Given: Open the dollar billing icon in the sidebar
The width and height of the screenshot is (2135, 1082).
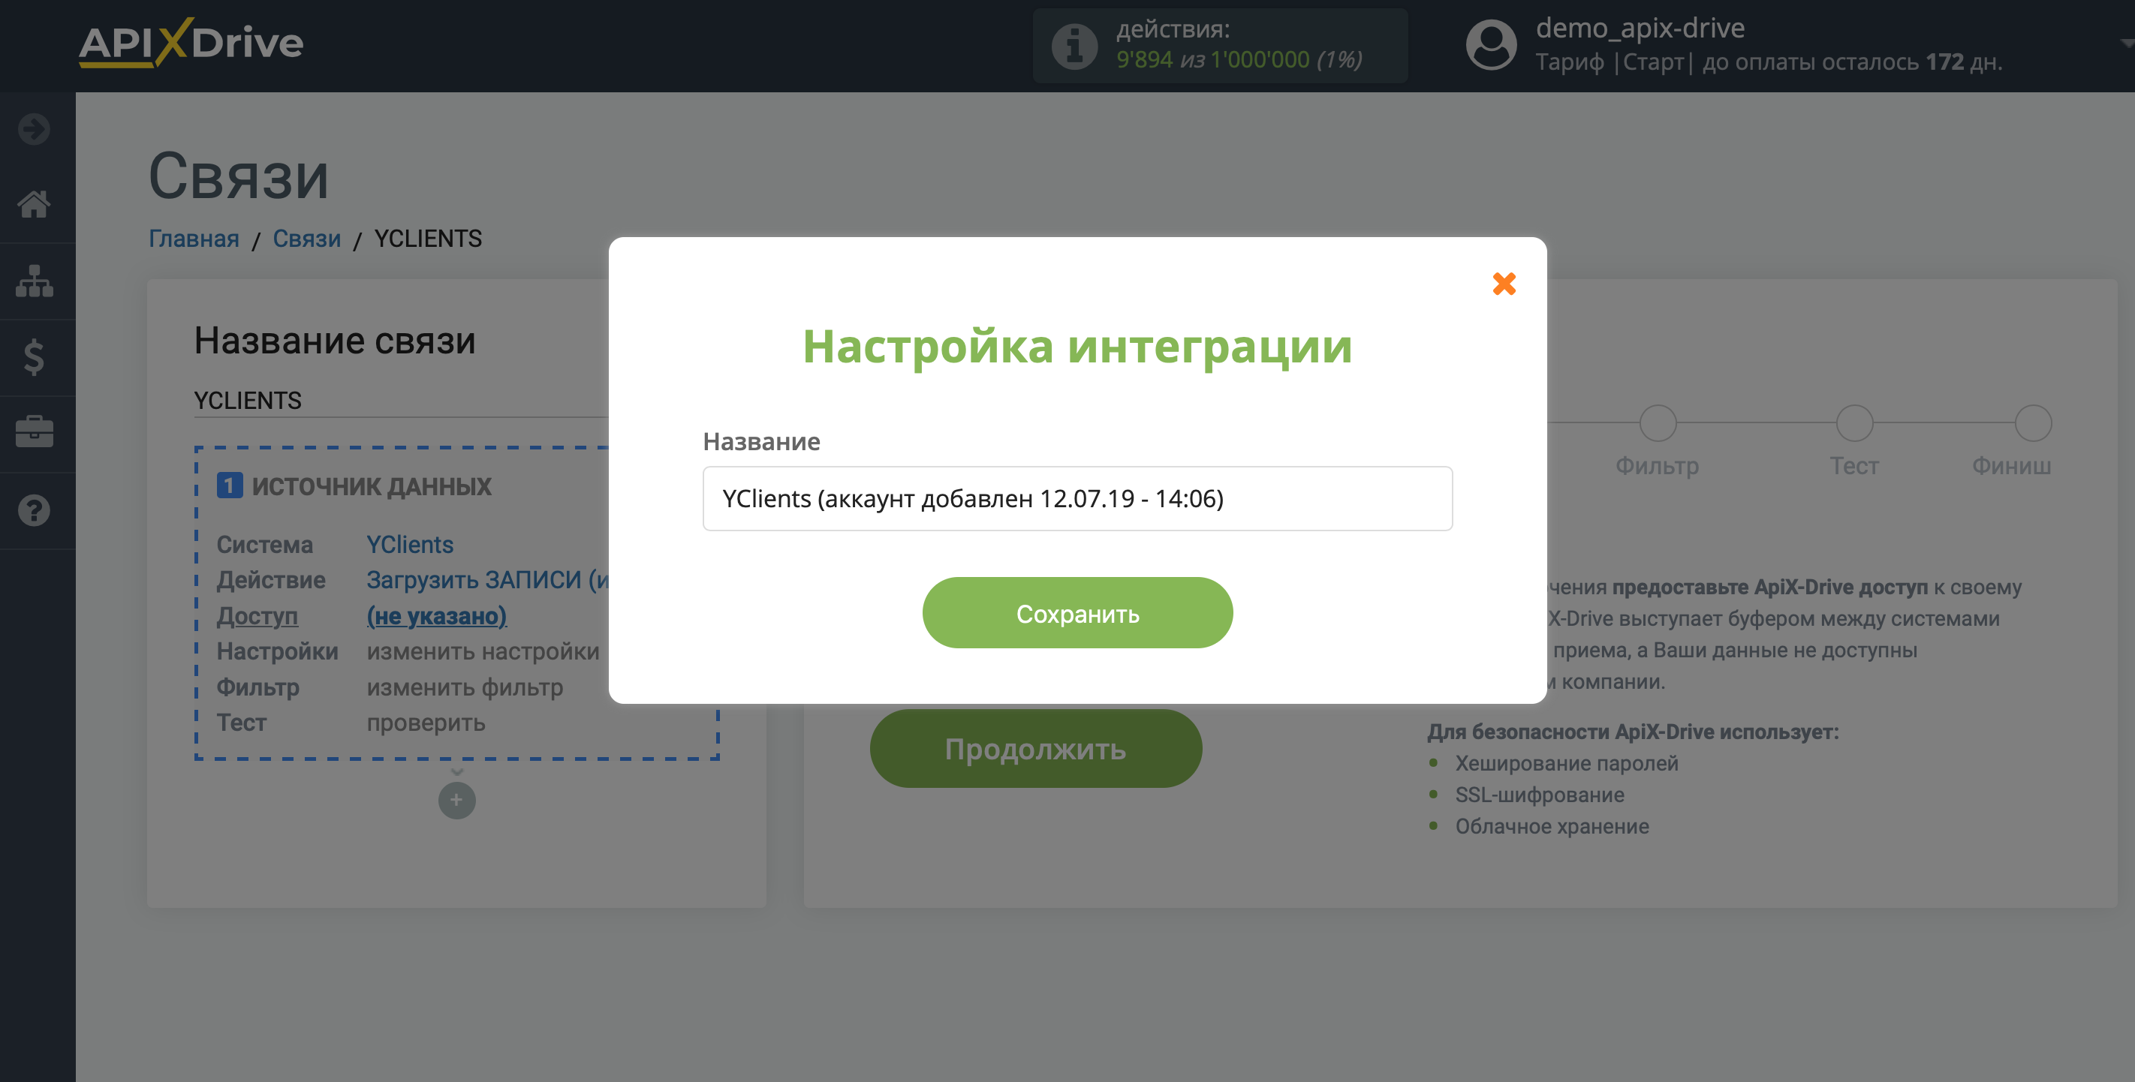Looking at the screenshot, I should [34, 357].
